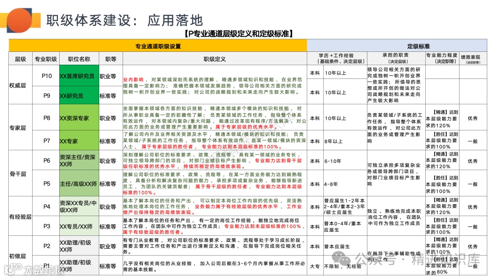Click the P8 grade cell
The height and width of the screenshot is (279, 496).
(x=46, y=118)
